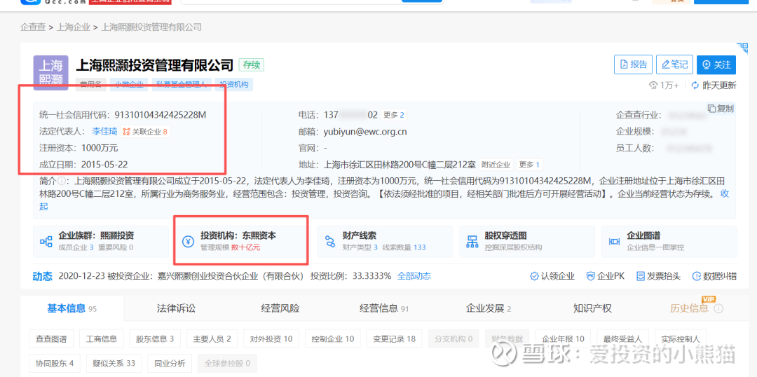Click the 复制 copy icon

(x=711, y=108)
